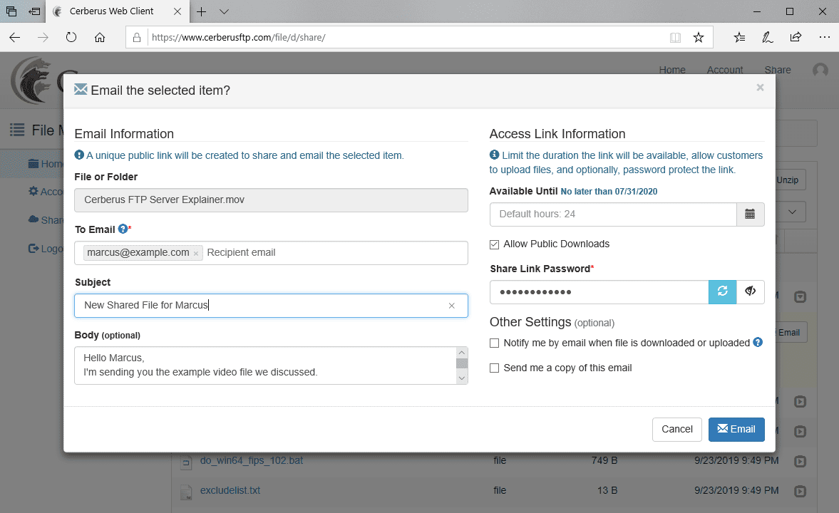Close the email dialog with X

(760, 88)
